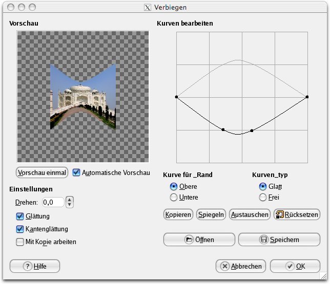Confirm the dialog with OK
This screenshot has height=284, width=330.
(x=295, y=266)
